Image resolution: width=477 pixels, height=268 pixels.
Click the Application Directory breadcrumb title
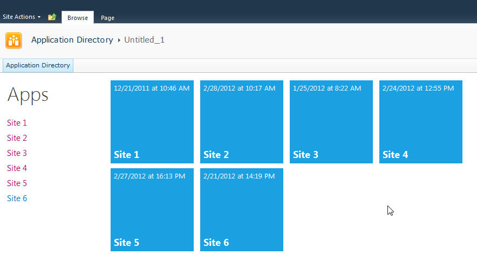(x=72, y=40)
